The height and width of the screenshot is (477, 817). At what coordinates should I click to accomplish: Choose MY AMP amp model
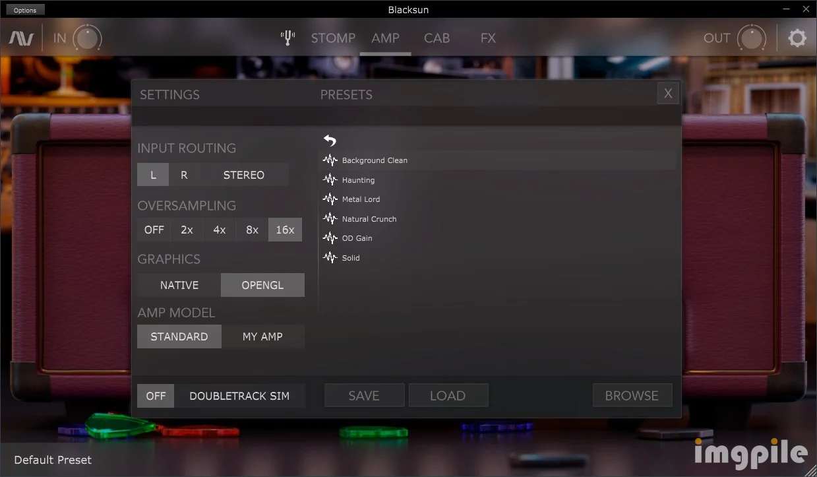coord(262,336)
